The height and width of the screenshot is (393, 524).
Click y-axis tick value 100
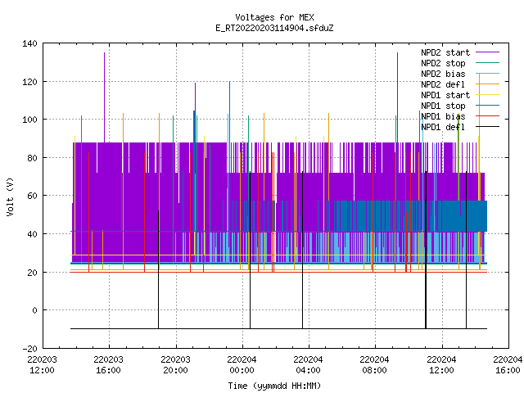coord(29,120)
